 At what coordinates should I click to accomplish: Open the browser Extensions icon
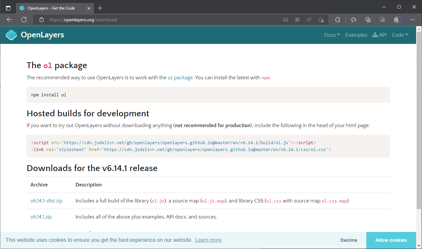[x=338, y=20]
